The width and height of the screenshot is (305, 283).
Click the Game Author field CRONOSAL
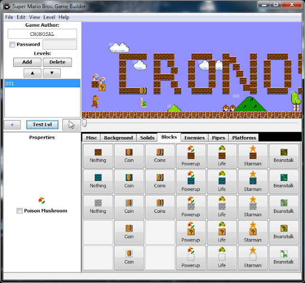(42, 34)
